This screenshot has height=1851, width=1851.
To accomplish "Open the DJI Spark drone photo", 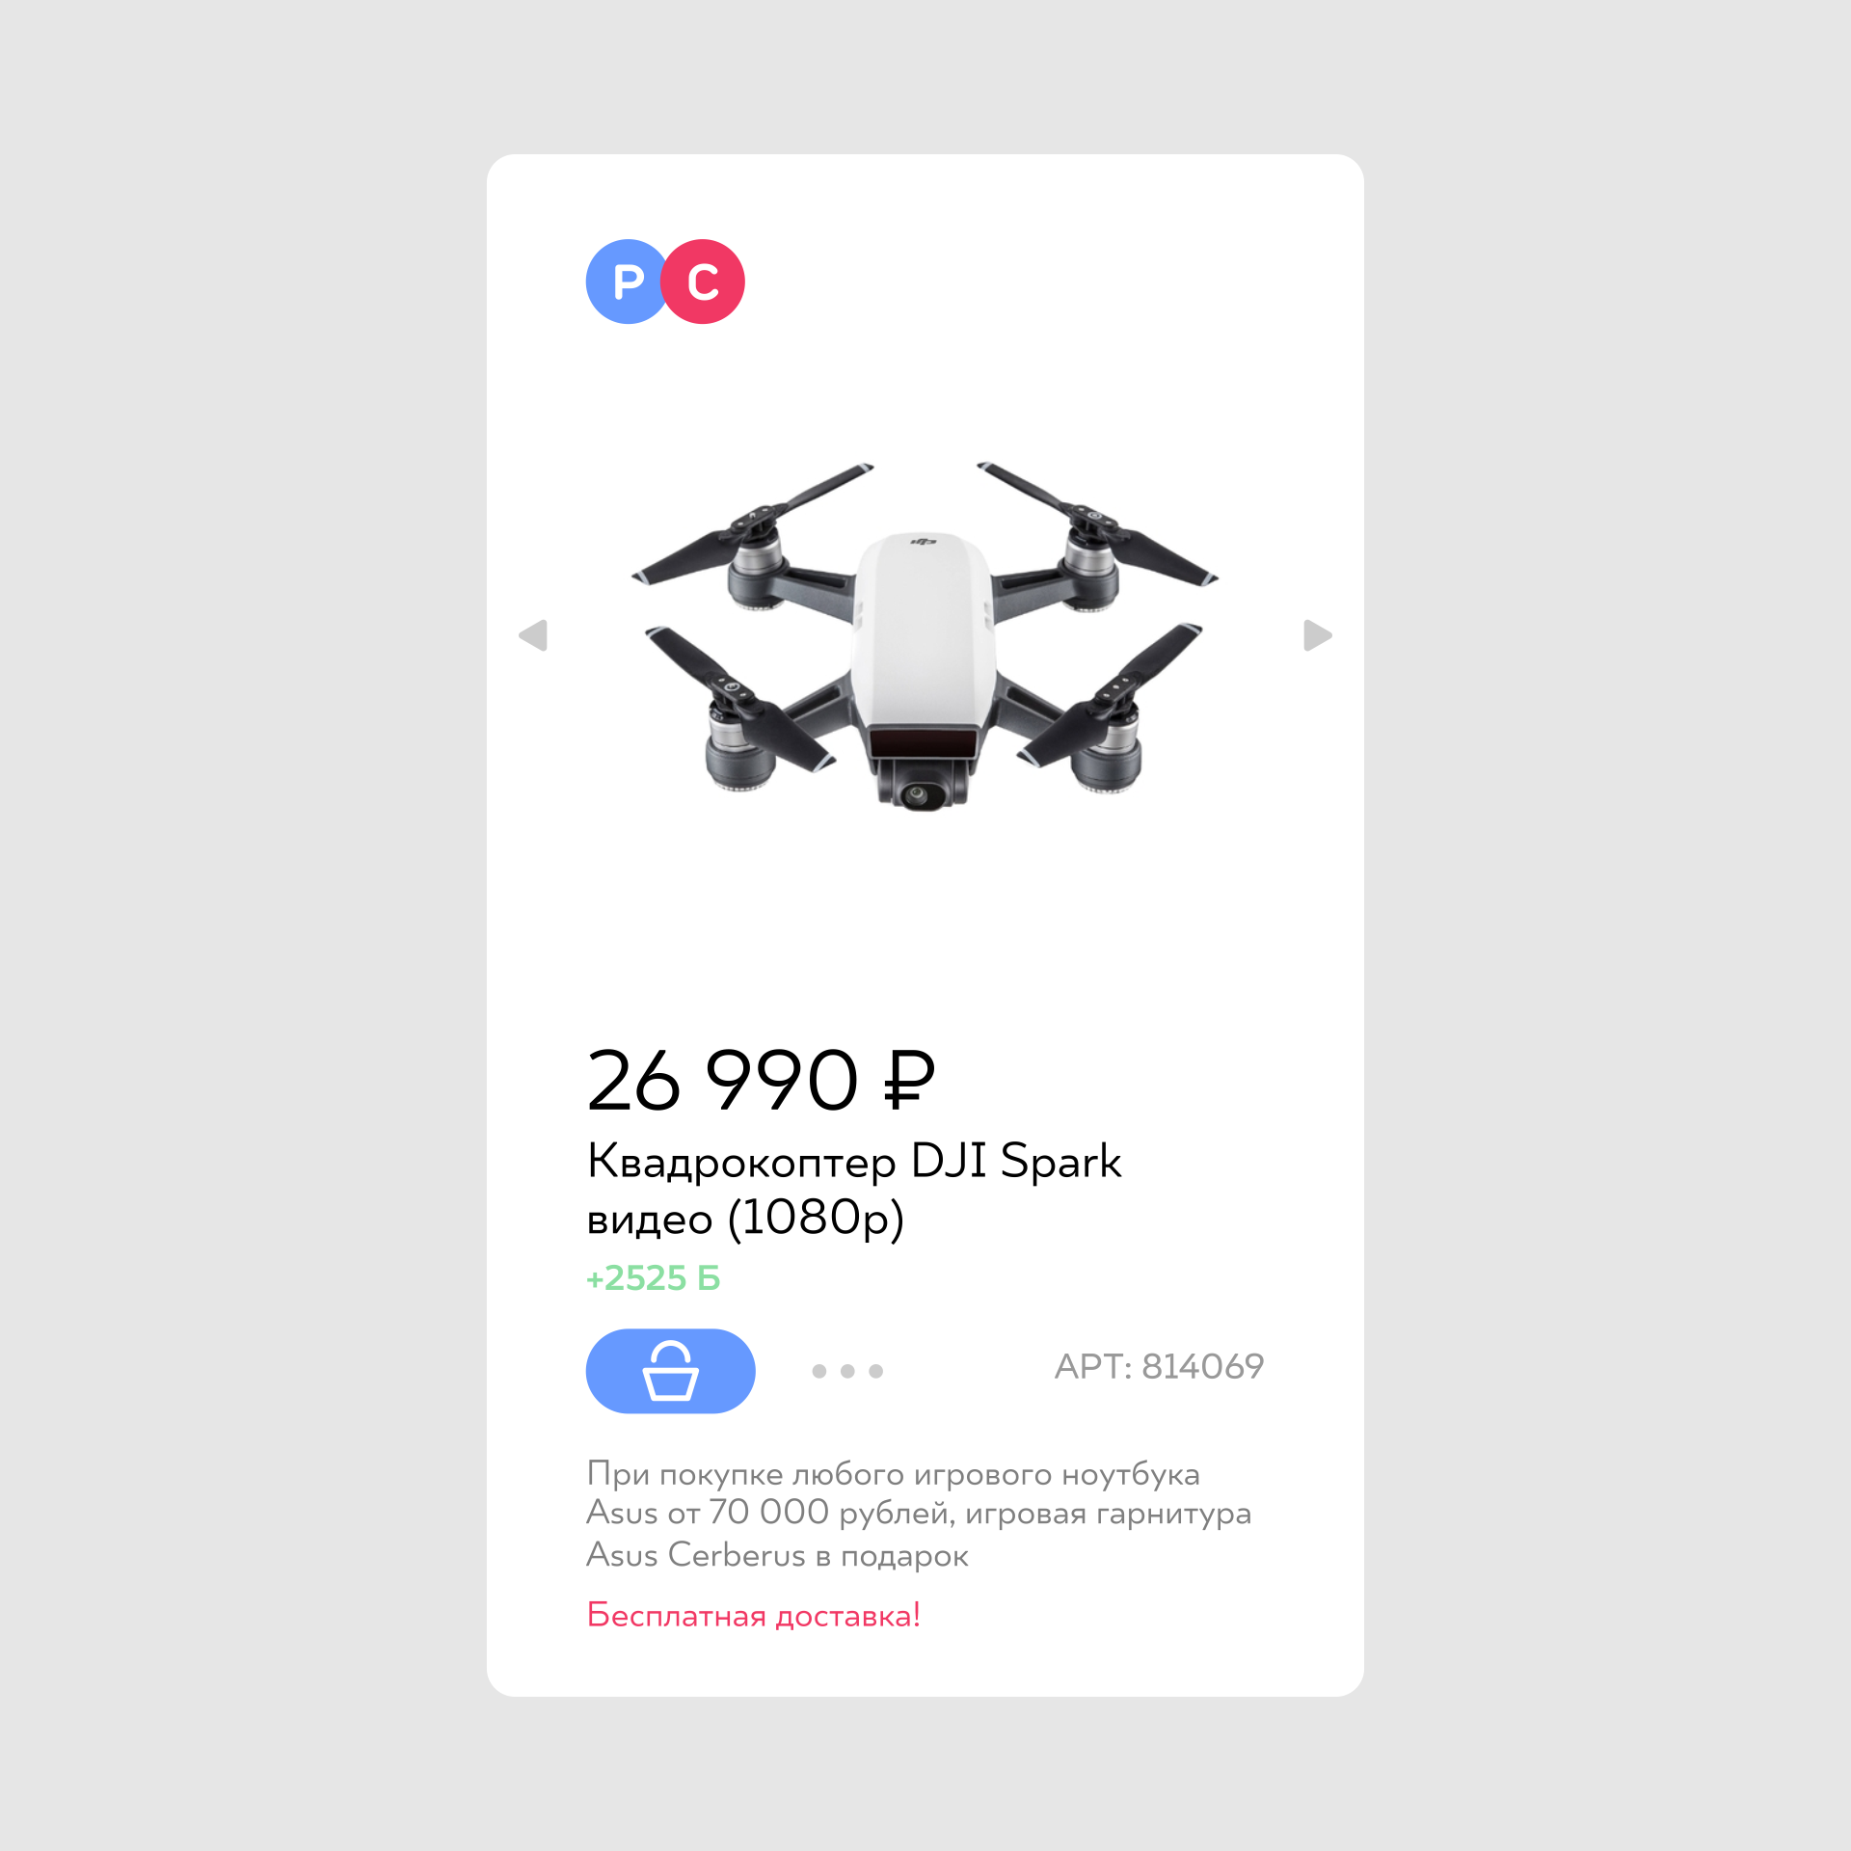I will click(x=925, y=636).
